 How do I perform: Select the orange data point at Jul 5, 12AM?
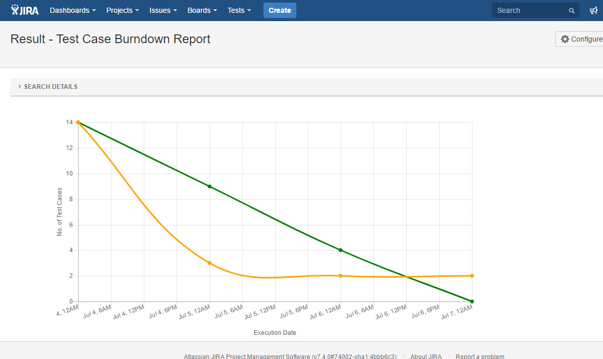(210, 263)
